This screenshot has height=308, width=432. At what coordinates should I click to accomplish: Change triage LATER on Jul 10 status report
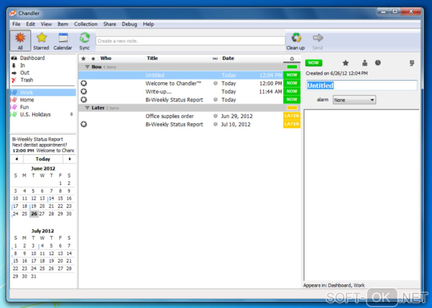(x=292, y=124)
